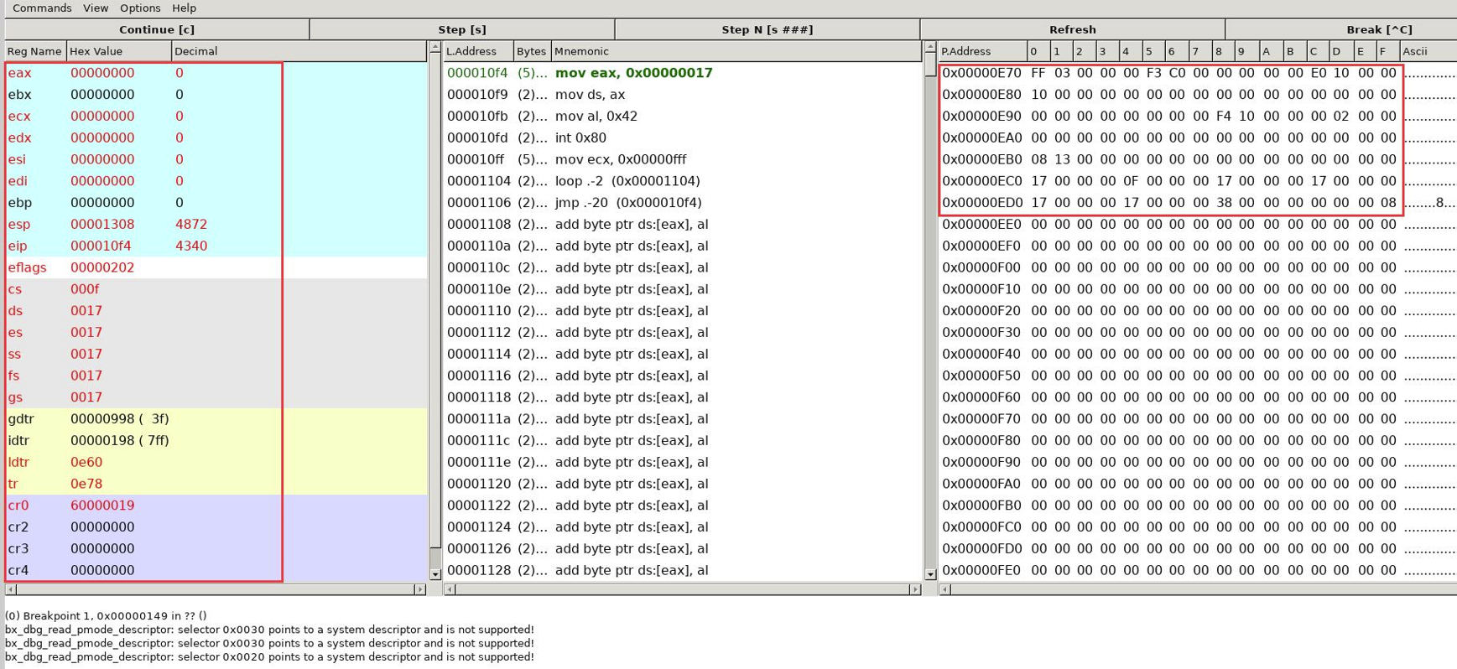1457x669 pixels.
Task: Click the Step N [s ###] button
Action: point(768,29)
